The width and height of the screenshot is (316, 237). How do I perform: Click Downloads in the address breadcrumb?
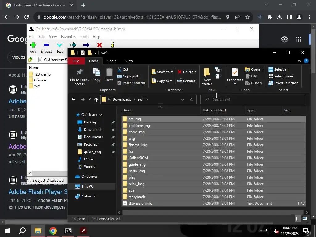tap(122, 99)
